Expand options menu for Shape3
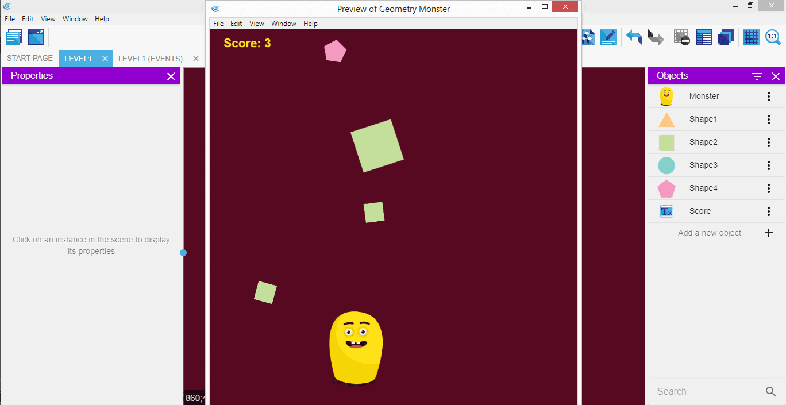Screen dimensions: 786x405 769,165
